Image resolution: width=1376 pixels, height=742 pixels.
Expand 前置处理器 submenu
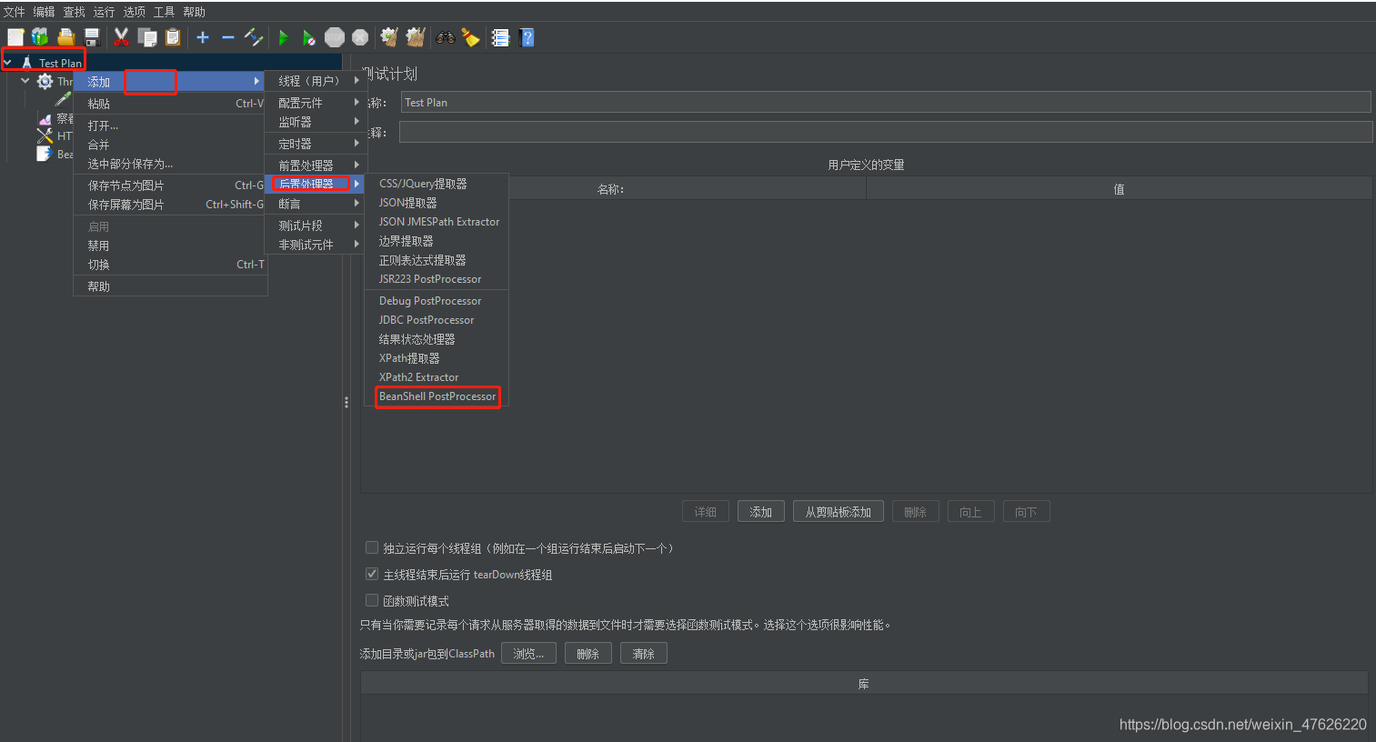click(x=315, y=165)
